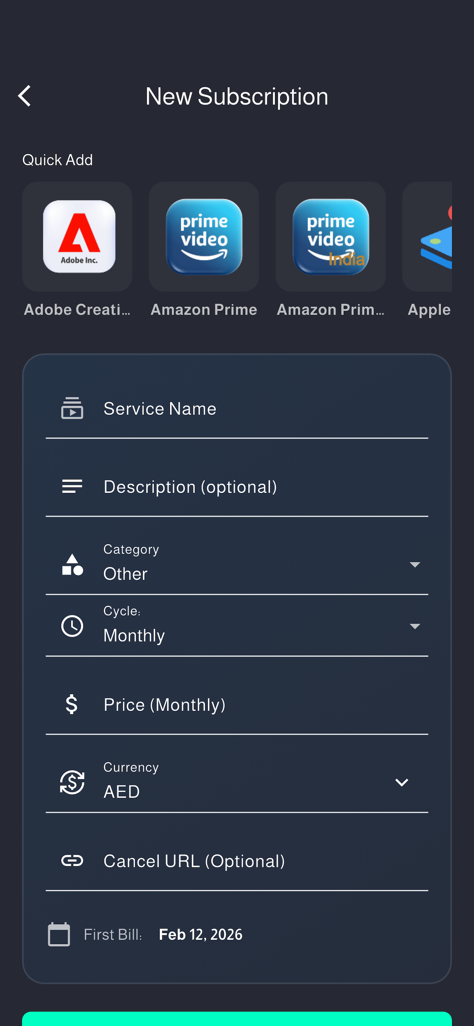This screenshot has width=474, height=1026.
Task: Select the Price (Monthly) input
Action: click(x=237, y=705)
